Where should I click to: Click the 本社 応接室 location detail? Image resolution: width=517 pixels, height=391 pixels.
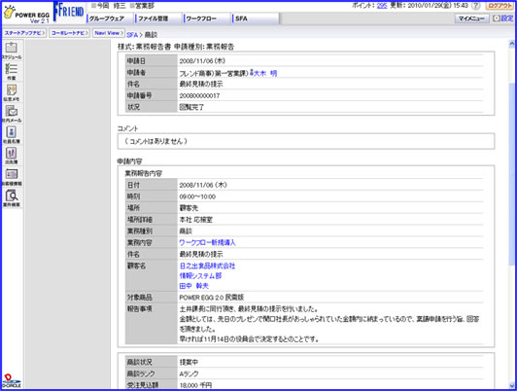(x=196, y=220)
